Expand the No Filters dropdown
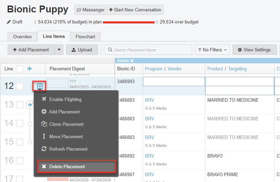This screenshot has width=280, height=182. (212, 50)
